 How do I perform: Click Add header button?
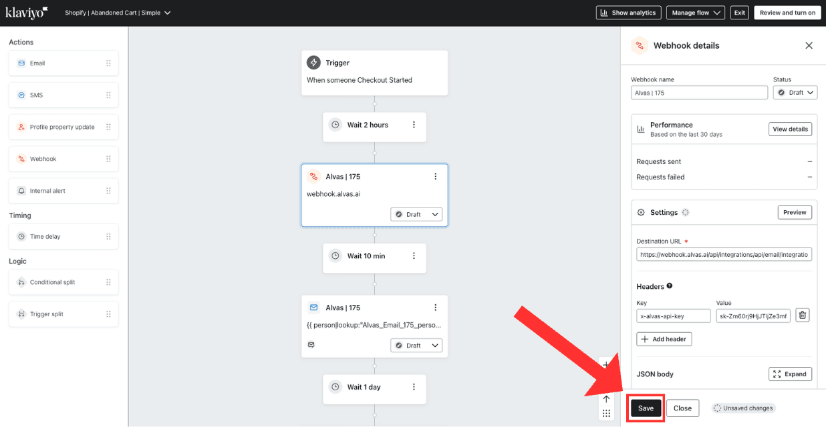664,339
